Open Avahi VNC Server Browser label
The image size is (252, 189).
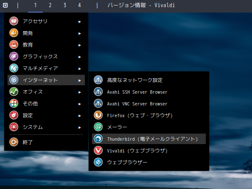pos(137,104)
